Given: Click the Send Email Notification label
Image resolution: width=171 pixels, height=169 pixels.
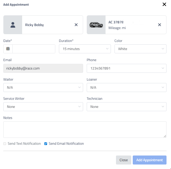Looking at the screenshot, I should click(x=66, y=144).
